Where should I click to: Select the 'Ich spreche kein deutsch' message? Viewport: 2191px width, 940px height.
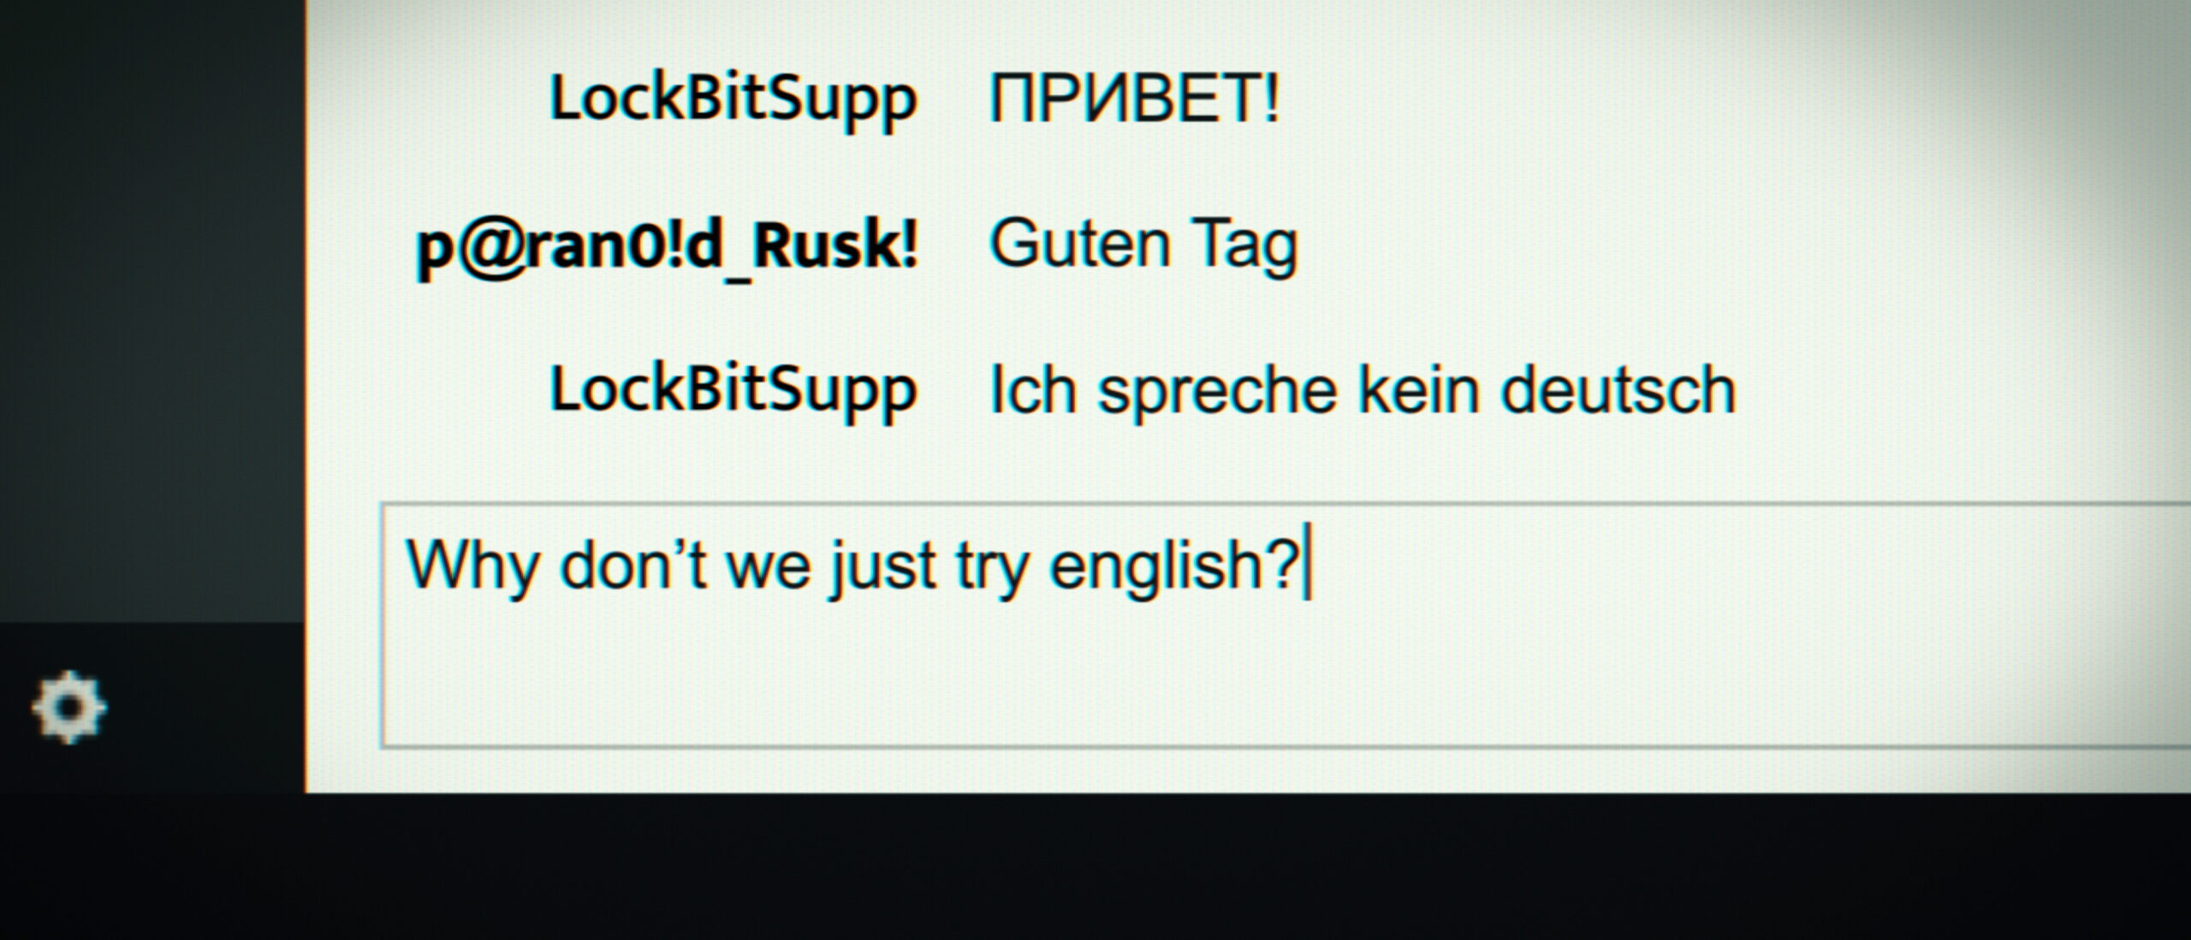tap(1363, 391)
